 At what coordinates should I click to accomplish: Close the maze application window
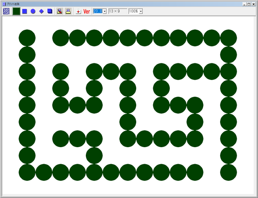[254, 3]
